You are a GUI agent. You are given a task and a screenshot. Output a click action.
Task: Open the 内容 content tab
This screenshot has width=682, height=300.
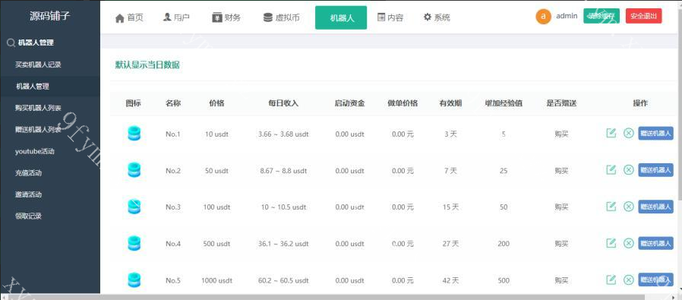click(390, 17)
